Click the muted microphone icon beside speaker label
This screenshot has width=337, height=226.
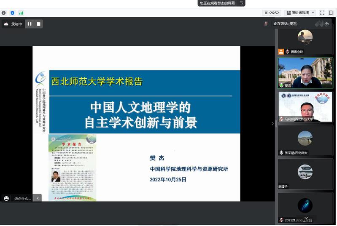[266, 24]
